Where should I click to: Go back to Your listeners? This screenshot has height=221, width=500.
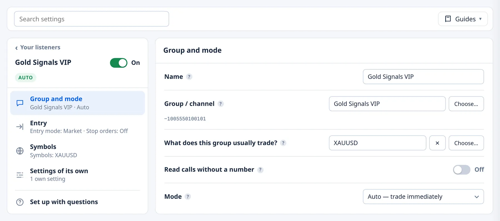point(38,47)
